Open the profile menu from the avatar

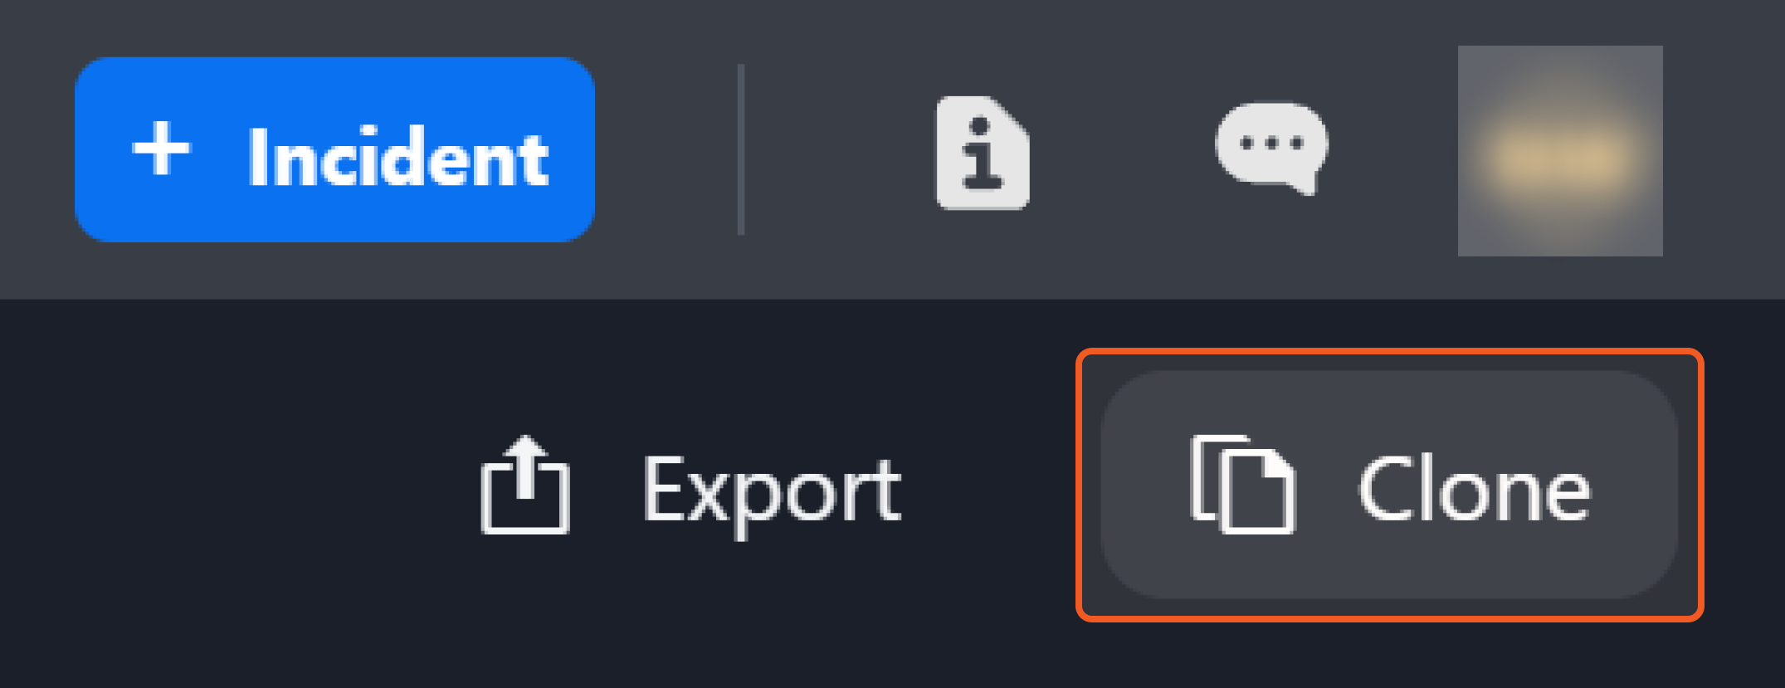[x=1560, y=150]
